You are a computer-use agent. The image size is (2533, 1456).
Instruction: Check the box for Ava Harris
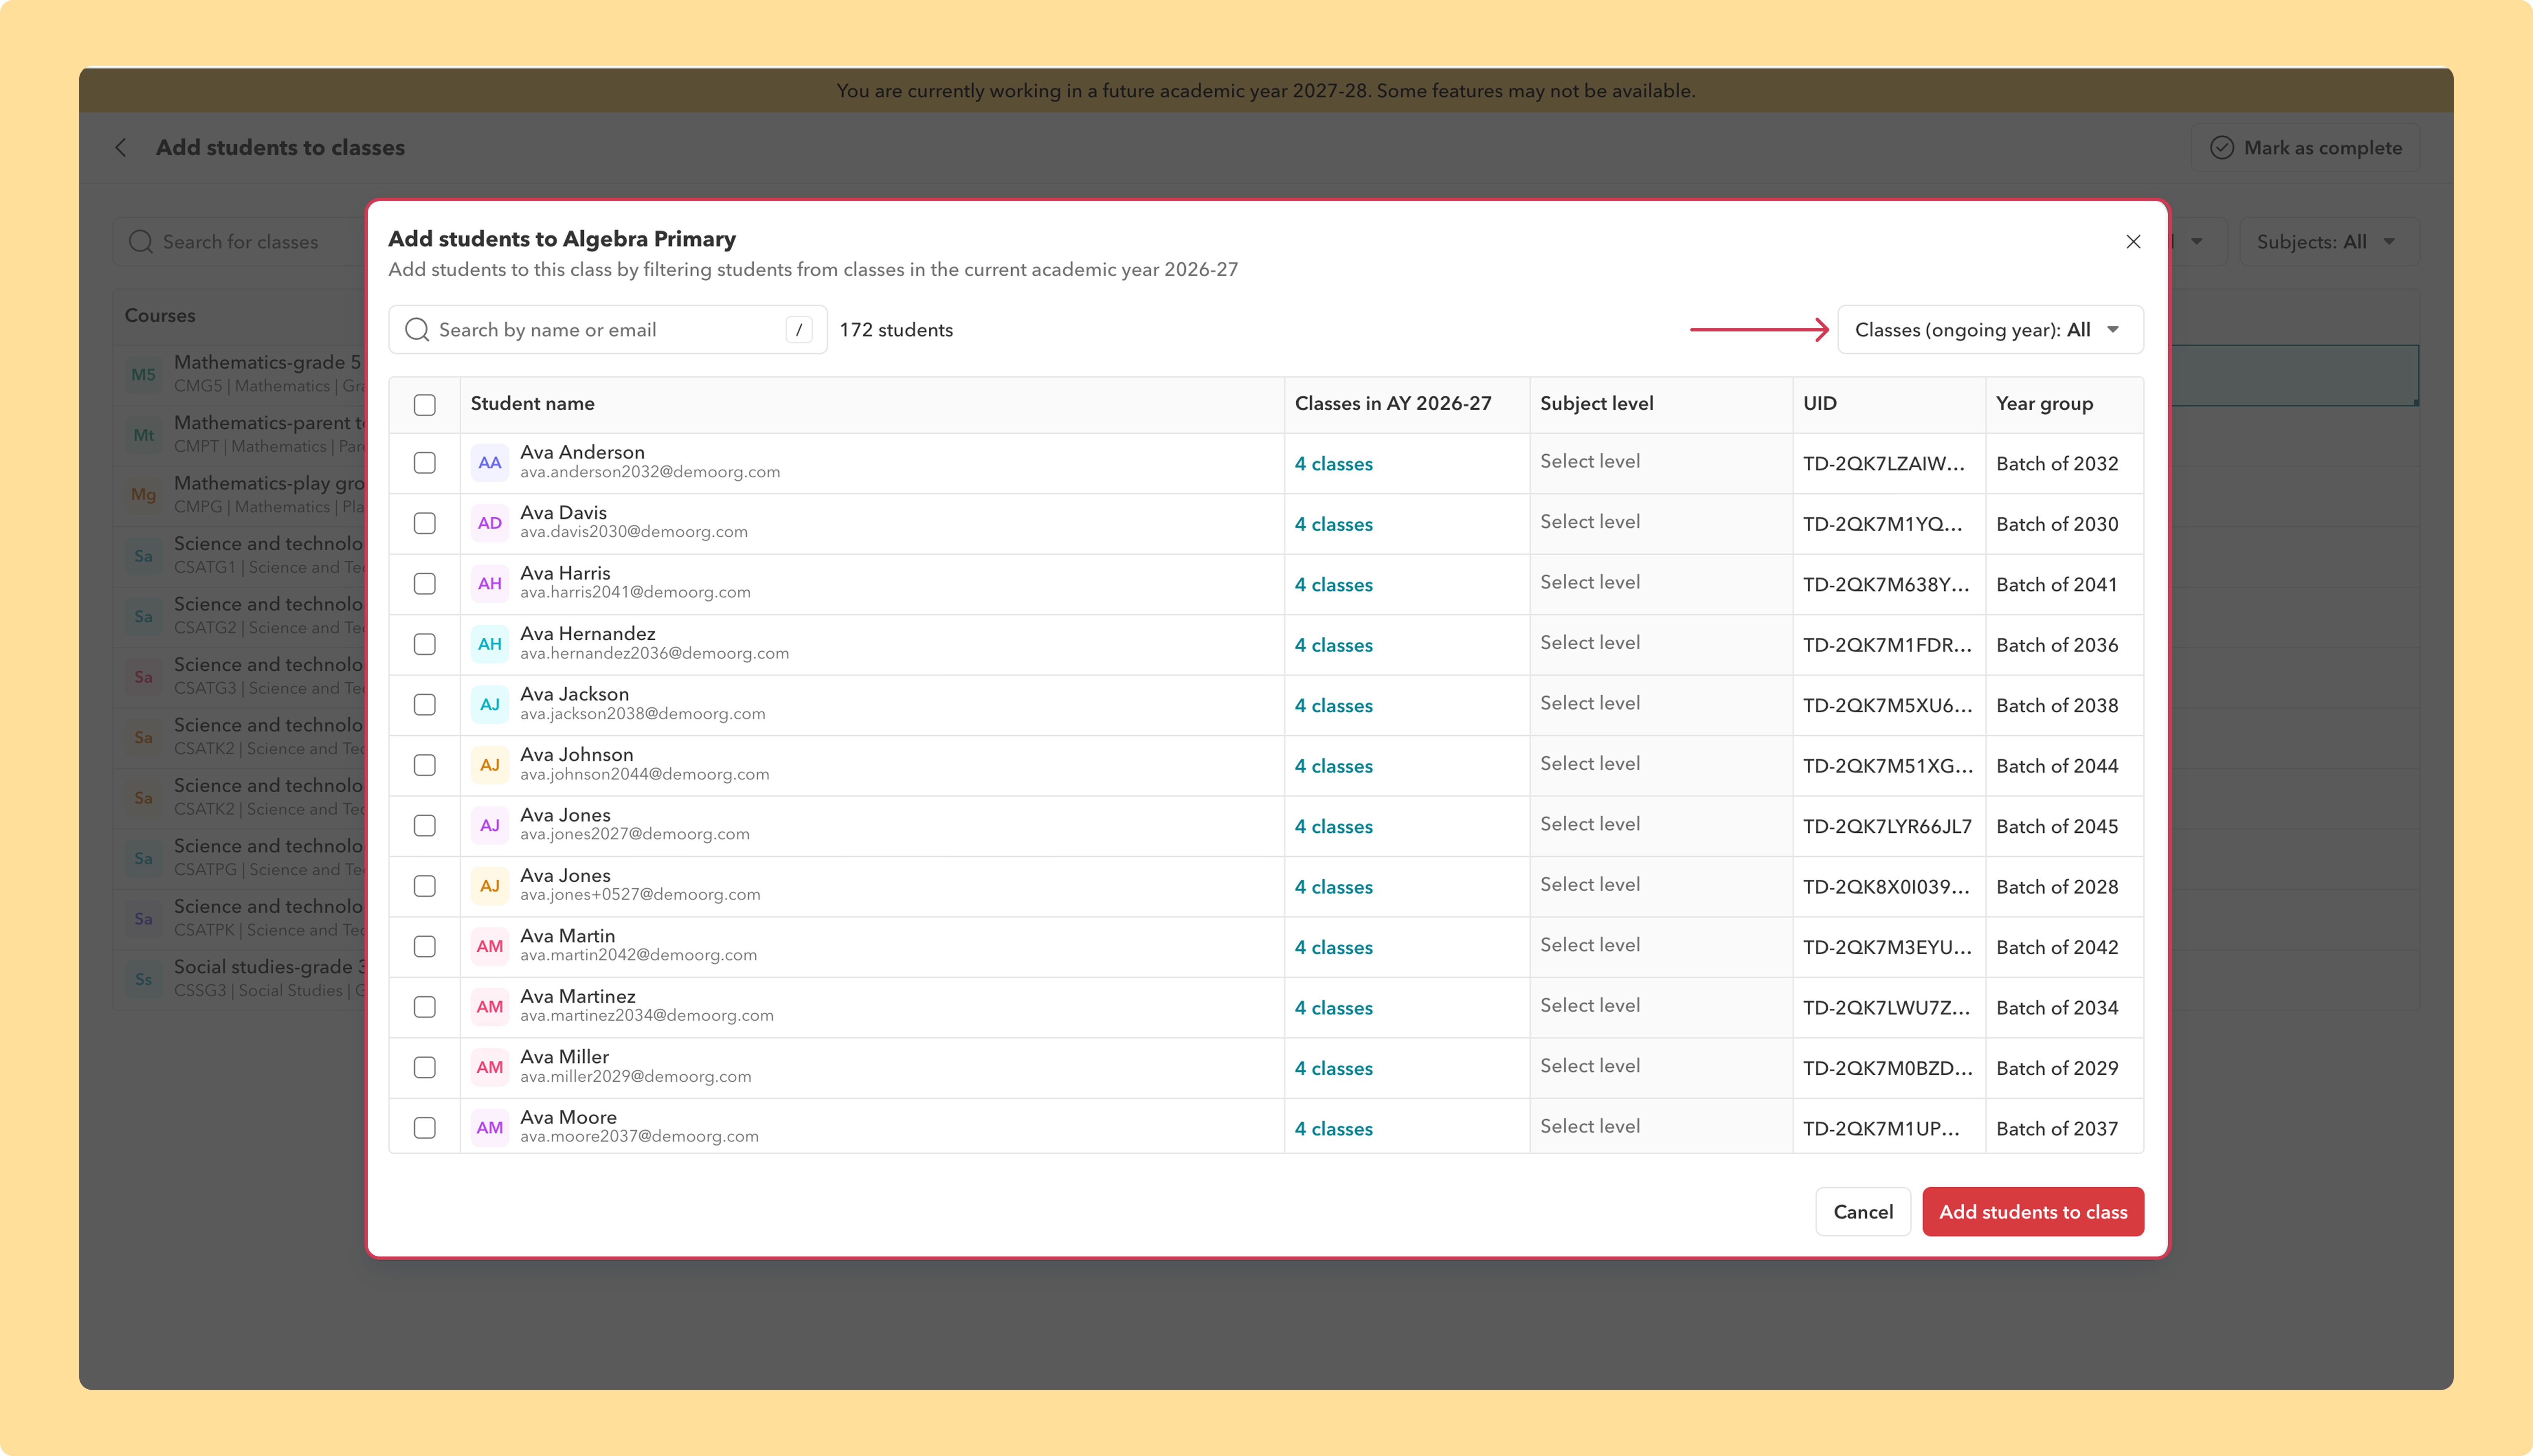click(x=425, y=584)
